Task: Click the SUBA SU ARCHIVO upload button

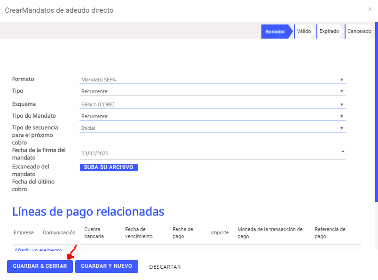Action: pyautogui.click(x=109, y=167)
